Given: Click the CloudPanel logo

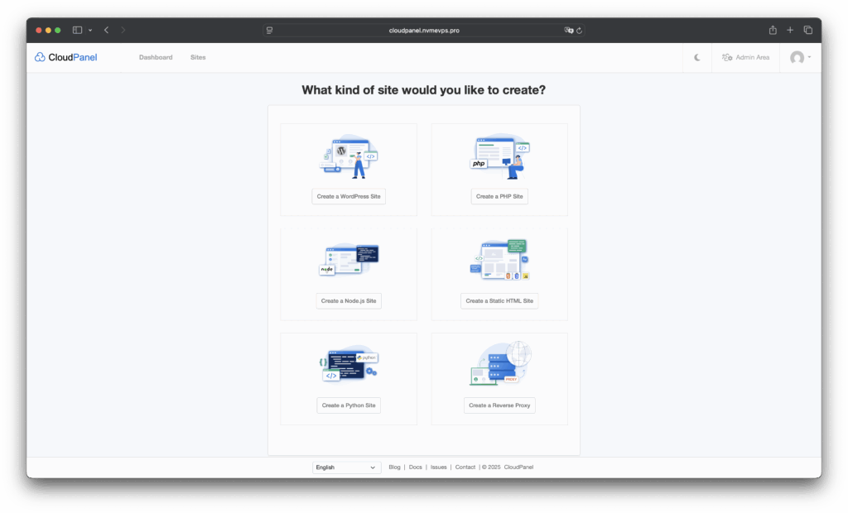Looking at the screenshot, I should coord(65,57).
